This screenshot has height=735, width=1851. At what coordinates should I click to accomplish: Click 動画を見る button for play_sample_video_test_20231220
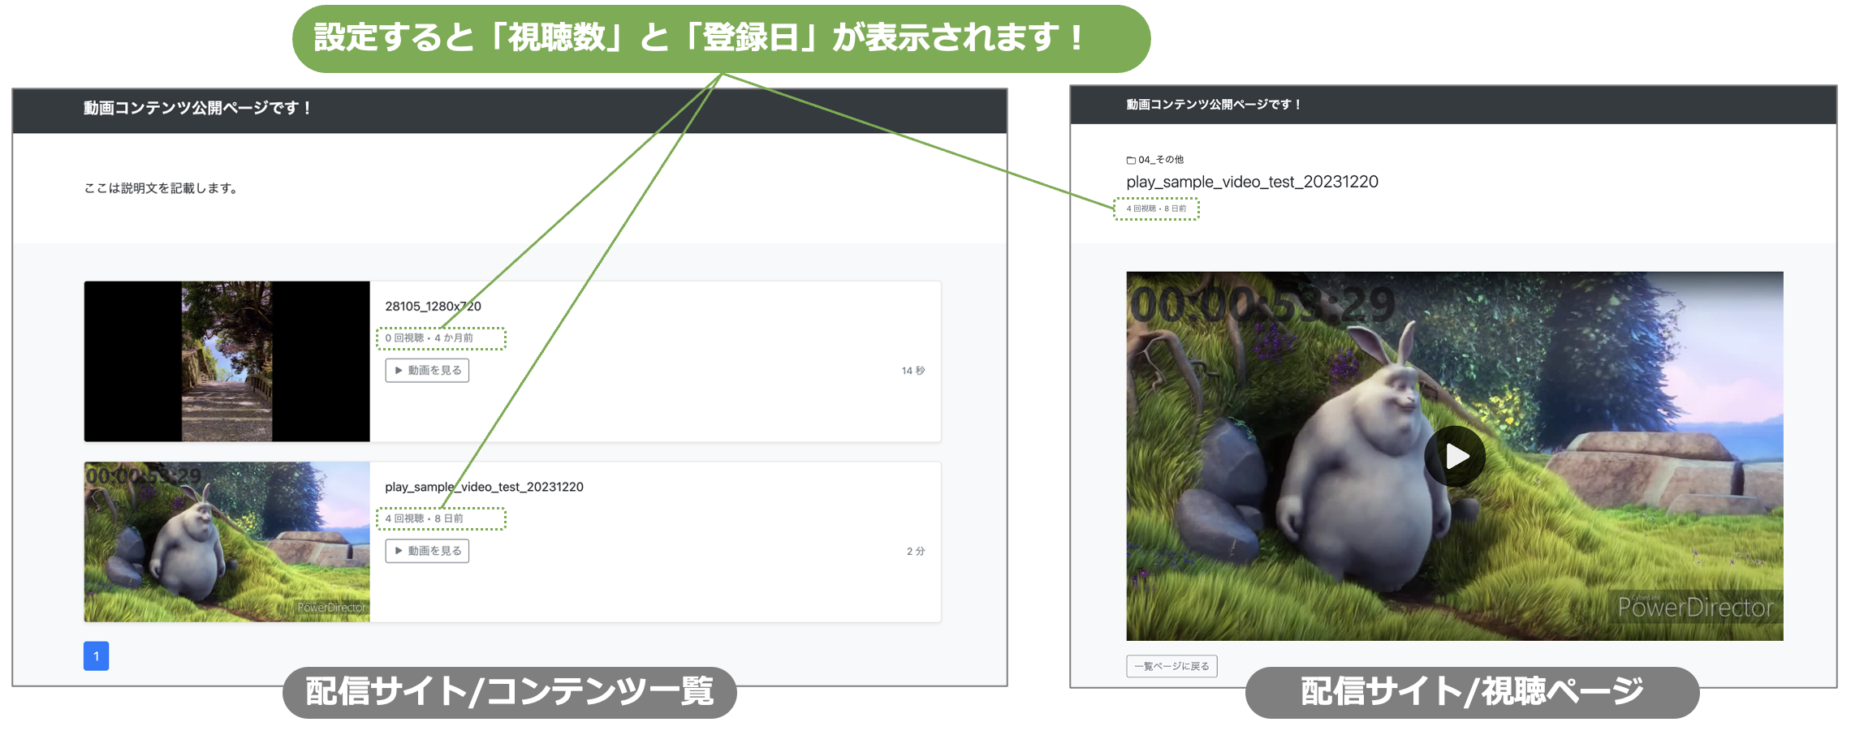(x=427, y=551)
